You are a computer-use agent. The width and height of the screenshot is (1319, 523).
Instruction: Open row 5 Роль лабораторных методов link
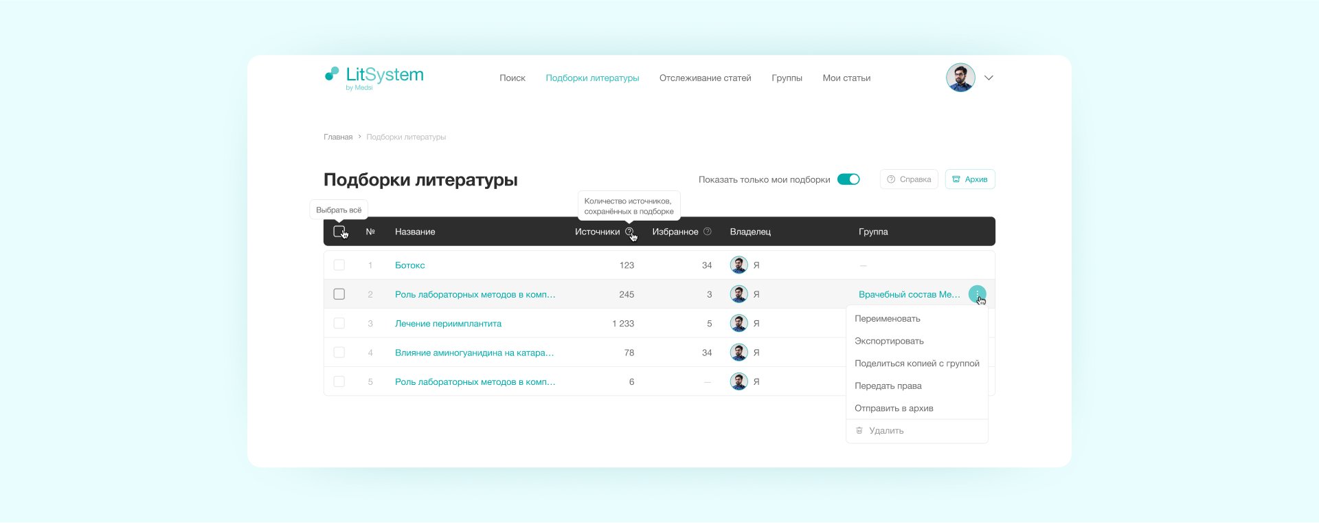point(475,382)
